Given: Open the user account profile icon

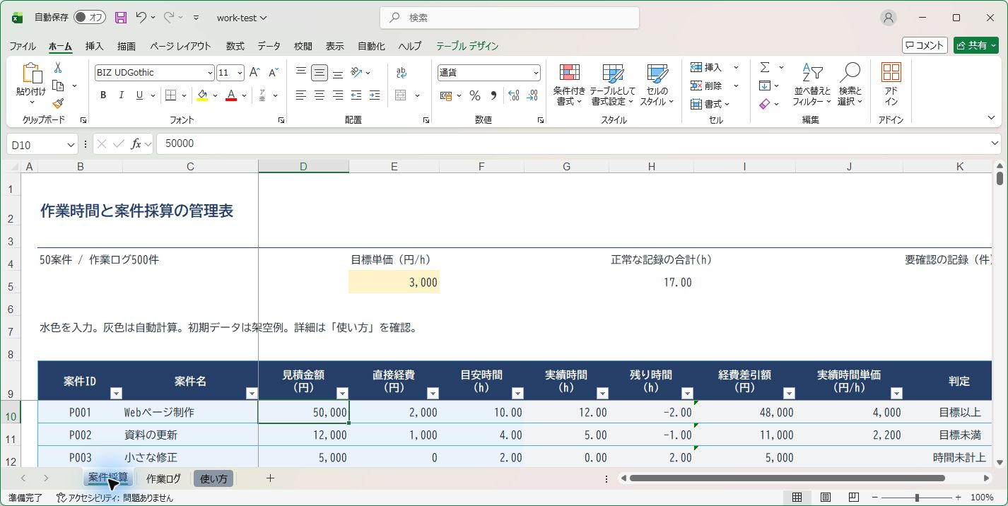Looking at the screenshot, I should click(x=889, y=18).
